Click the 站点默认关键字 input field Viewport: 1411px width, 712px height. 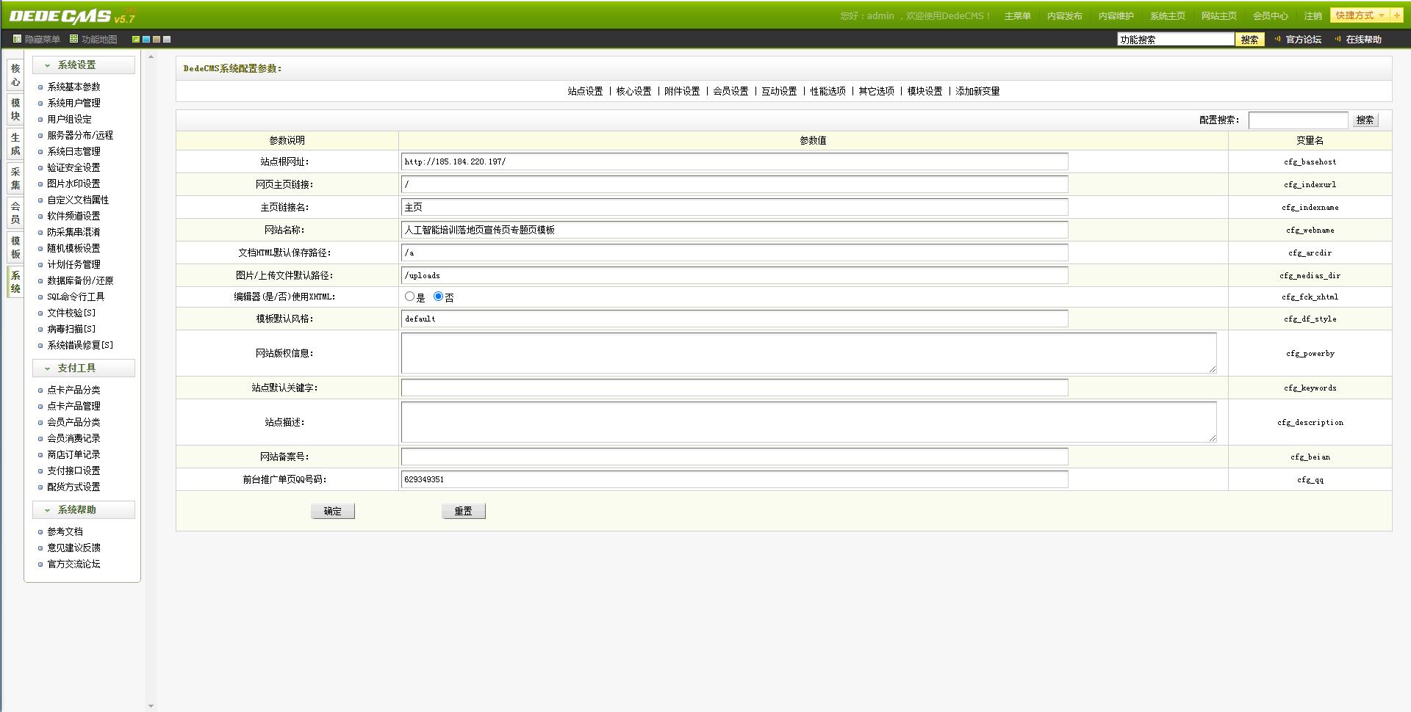[x=735, y=388]
